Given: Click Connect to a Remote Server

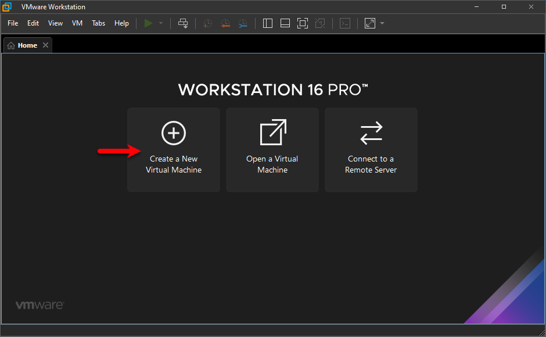Looking at the screenshot, I should point(371,149).
